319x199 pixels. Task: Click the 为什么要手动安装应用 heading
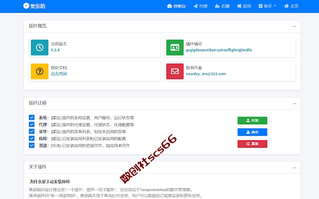pos(50,182)
